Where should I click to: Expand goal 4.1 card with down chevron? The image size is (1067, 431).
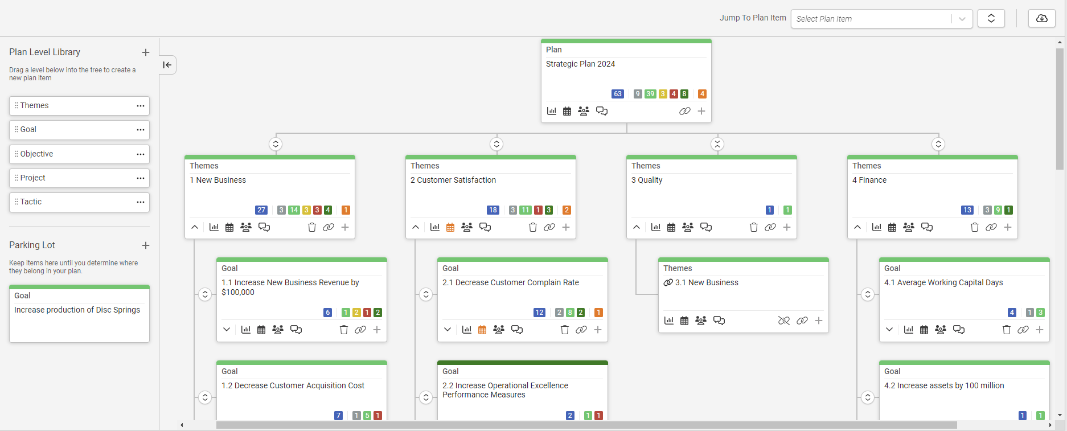pos(889,330)
